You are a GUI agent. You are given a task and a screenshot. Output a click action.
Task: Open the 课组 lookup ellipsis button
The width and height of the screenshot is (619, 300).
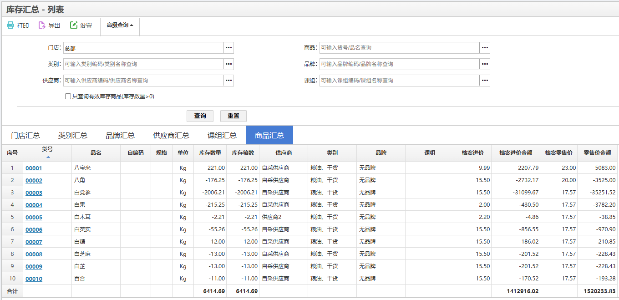pos(485,81)
